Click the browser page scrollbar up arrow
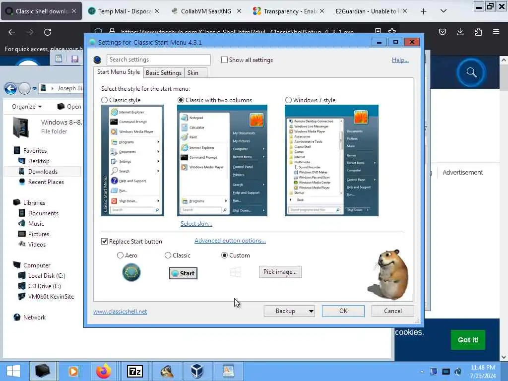The image size is (508, 381). pyautogui.click(x=504, y=60)
